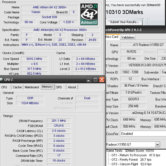The image size is (166, 166).
Task: Open the Mainboard tab in CPU-Z
Action: (32, 87)
